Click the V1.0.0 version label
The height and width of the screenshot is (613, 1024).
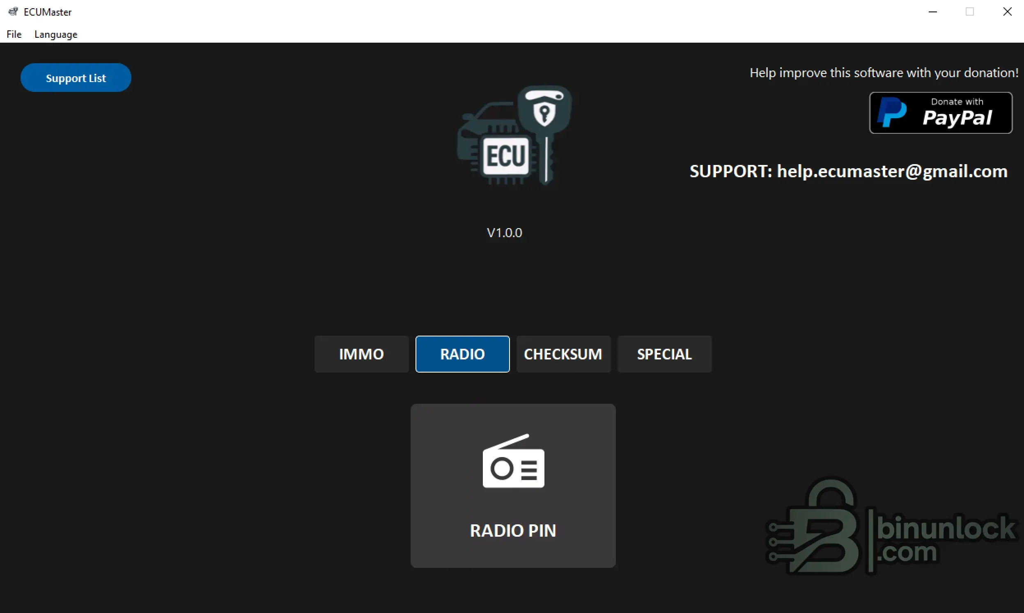click(505, 233)
